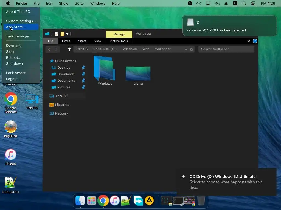Open the View ribbon tab
The image size is (281, 210).
tap(98, 41)
